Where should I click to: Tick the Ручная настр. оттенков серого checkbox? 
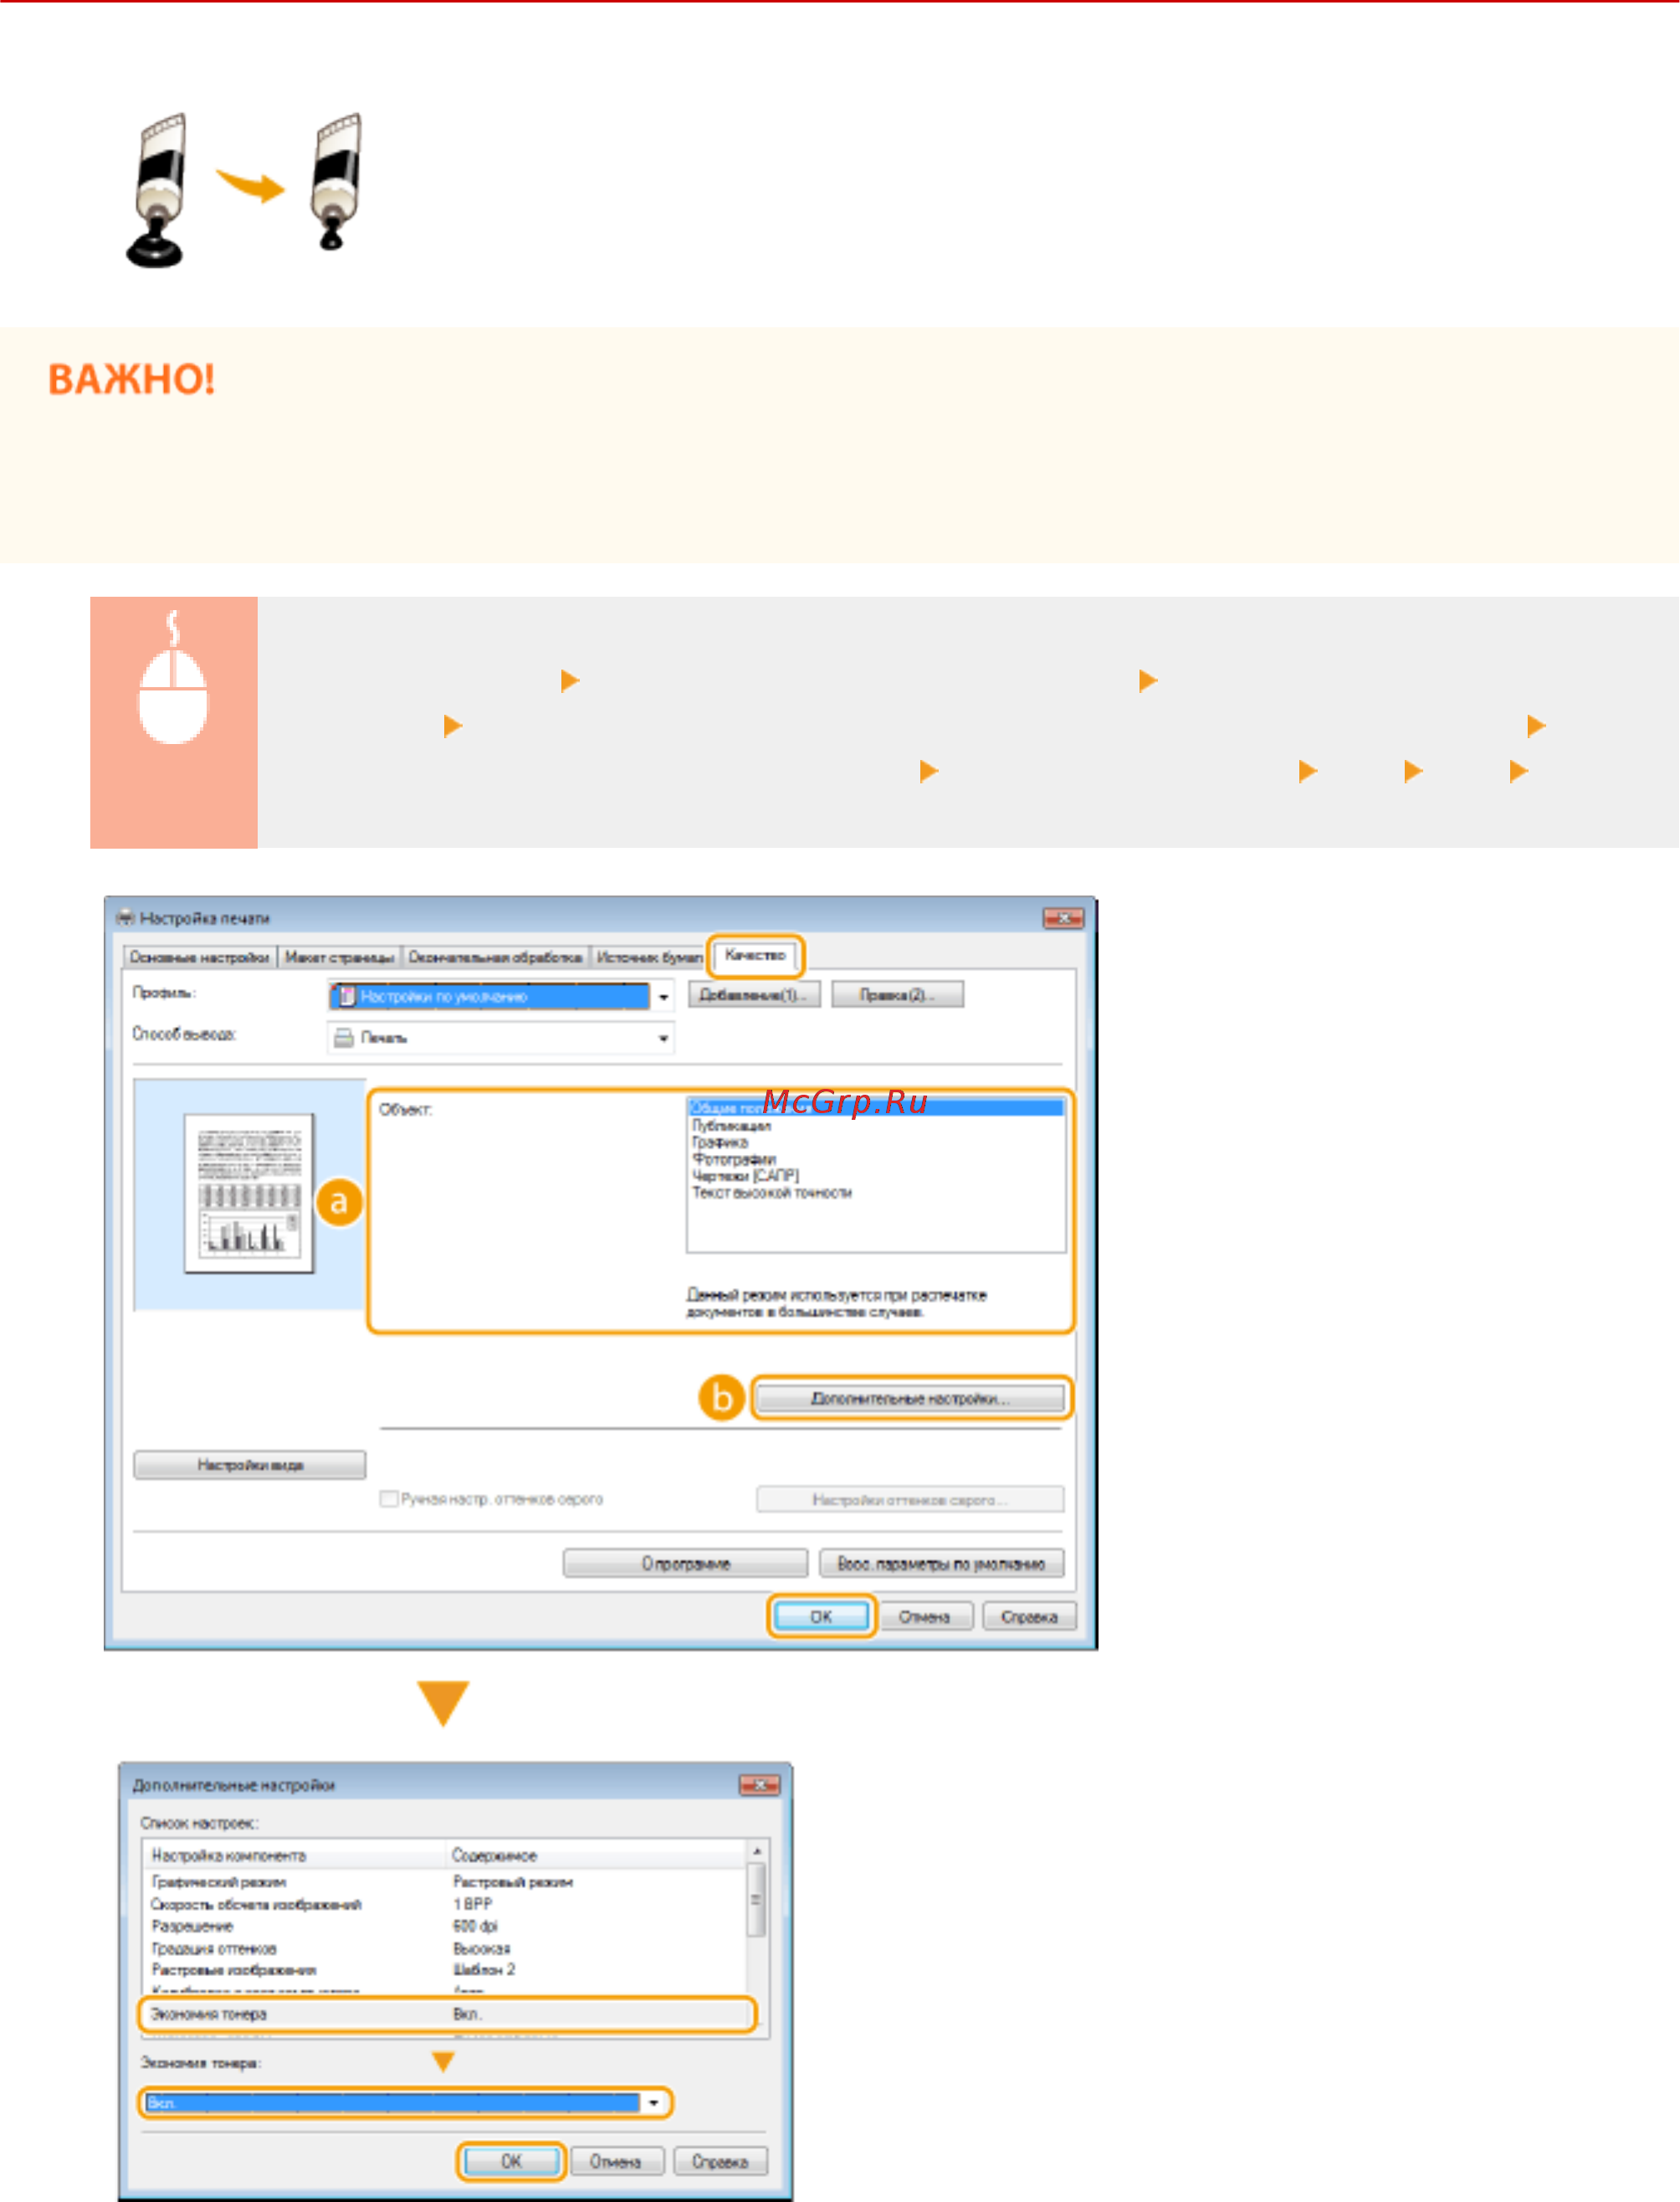point(388,1499)
